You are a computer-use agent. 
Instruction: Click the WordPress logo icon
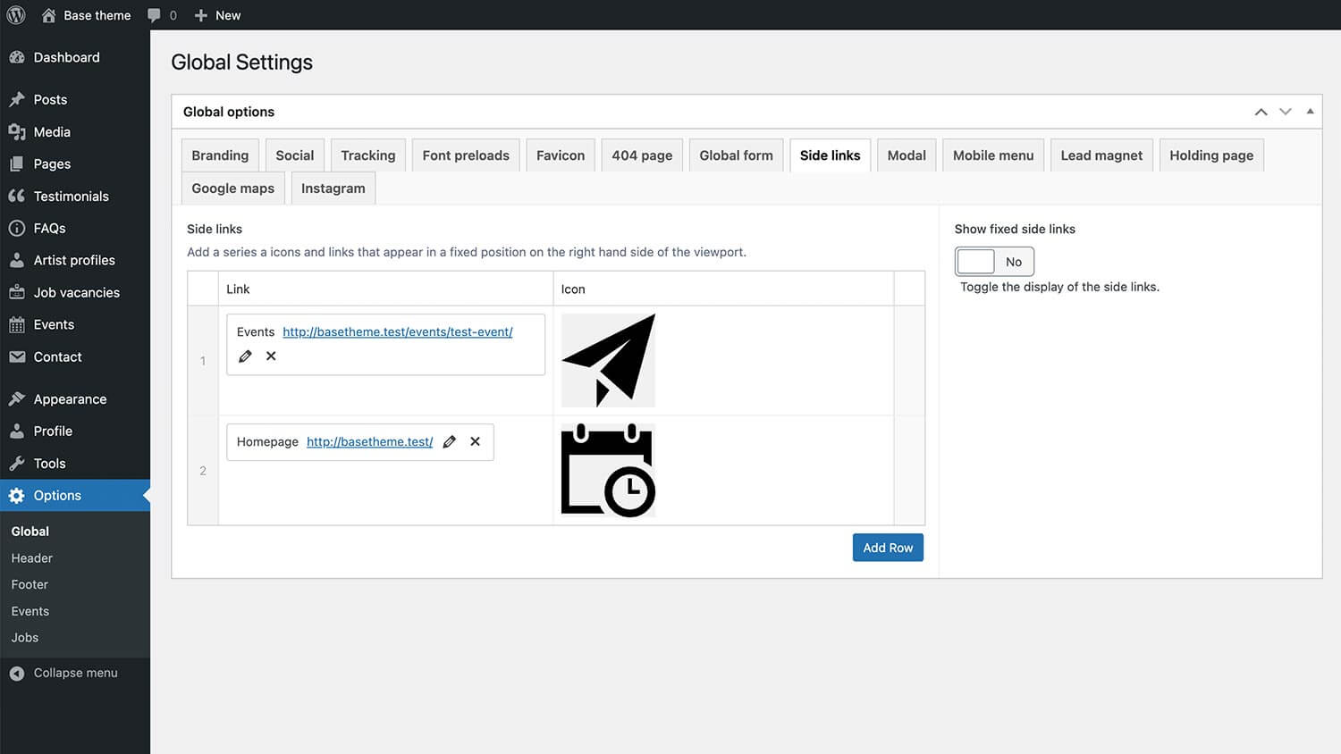click(x=16, y=15)
